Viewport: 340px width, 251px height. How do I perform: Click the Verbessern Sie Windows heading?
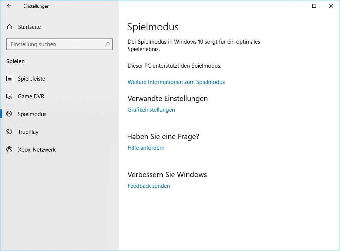(x=167, y=175)
